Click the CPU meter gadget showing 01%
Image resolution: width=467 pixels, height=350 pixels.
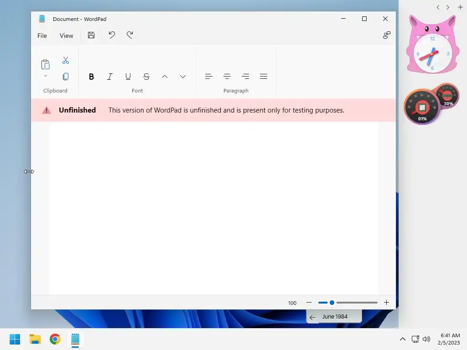pyautogui.click(x=422, y=107)
